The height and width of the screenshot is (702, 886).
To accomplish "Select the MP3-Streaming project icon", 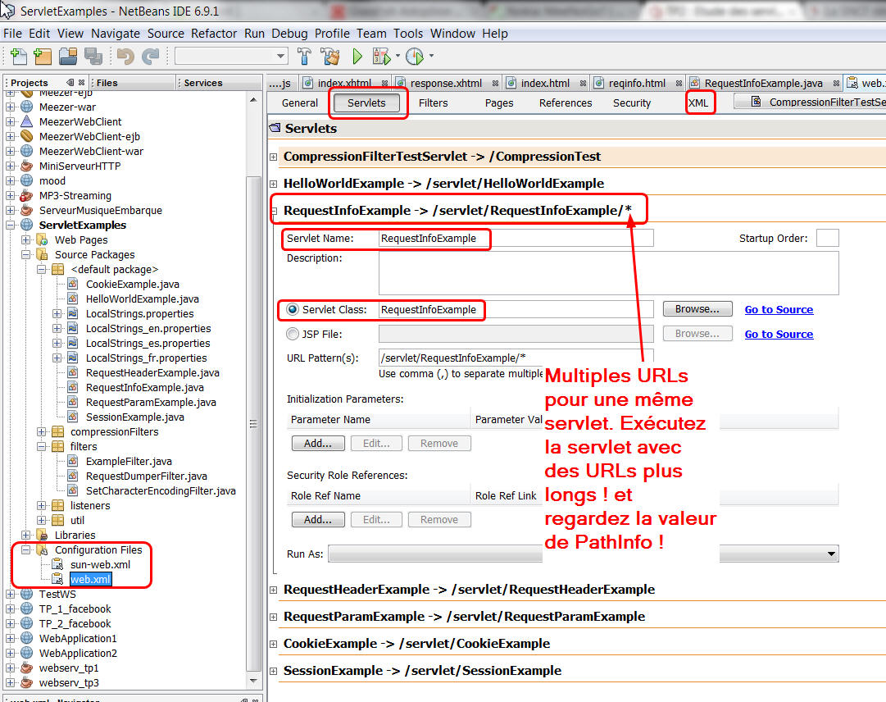I will (26, 195).
